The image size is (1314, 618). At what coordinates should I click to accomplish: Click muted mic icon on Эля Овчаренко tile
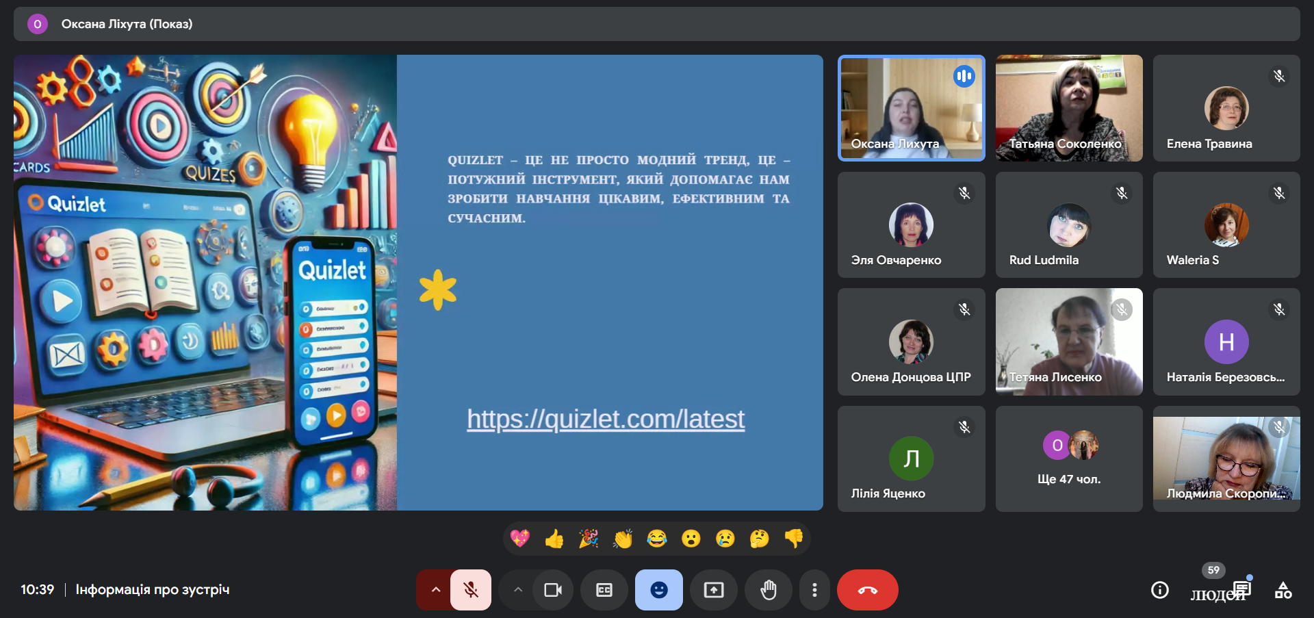click(964, 193)
